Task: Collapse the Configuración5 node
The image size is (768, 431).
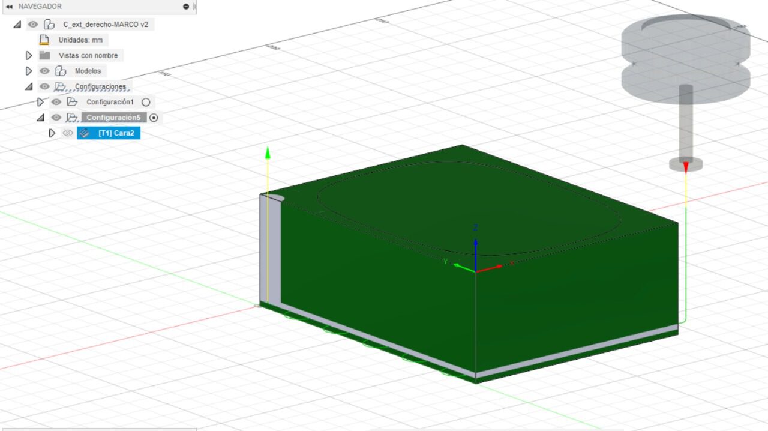Action: click(40, 118)
